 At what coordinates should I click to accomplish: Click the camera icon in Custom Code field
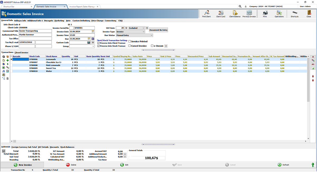[x=89, y=42]
